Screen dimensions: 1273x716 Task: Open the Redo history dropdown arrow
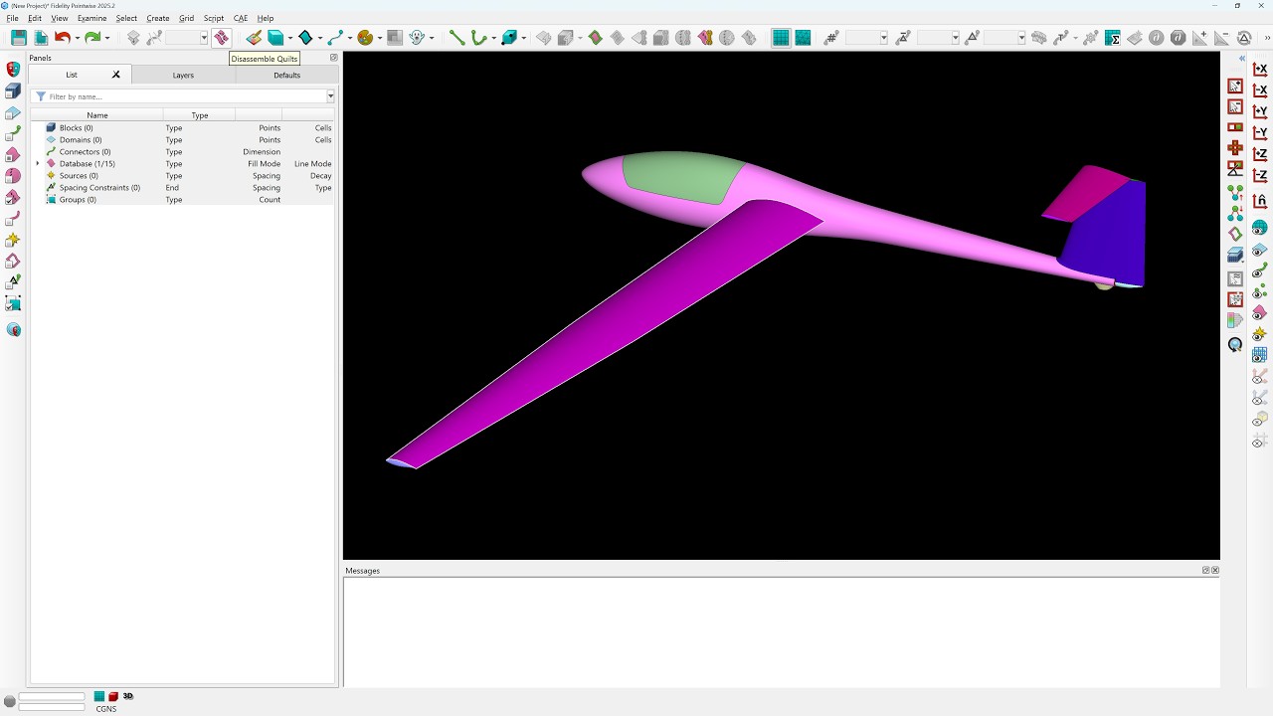pyautogui.click(x=107, y=39)
